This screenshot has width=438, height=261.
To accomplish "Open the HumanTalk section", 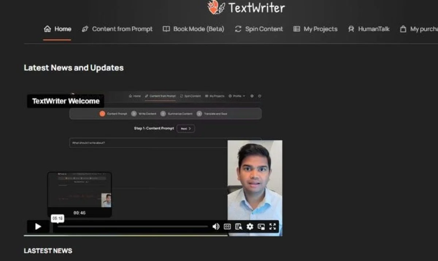I will 369,29.
